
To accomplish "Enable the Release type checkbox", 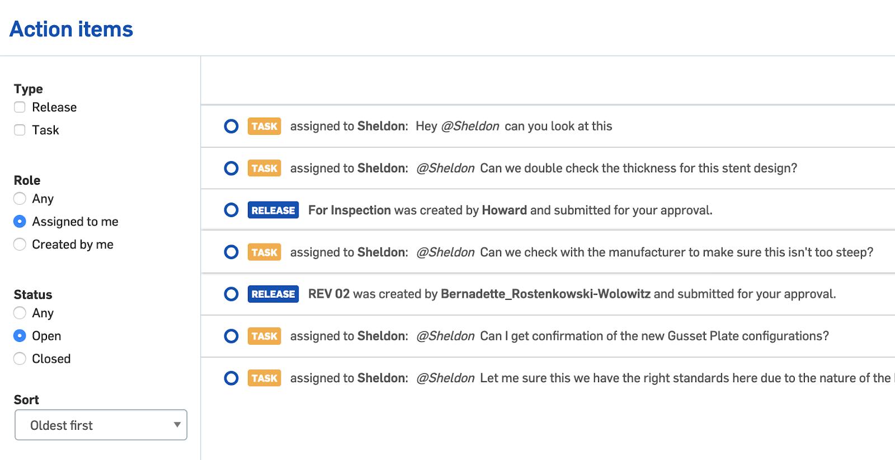I will click(x=20, y=107).
